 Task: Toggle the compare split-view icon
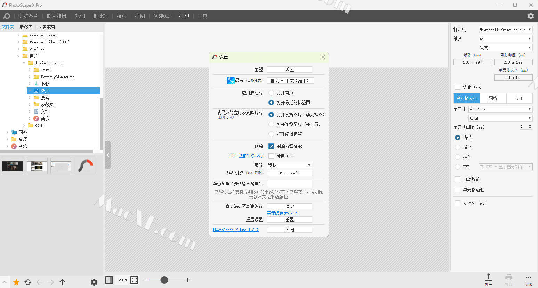point(109,280)
